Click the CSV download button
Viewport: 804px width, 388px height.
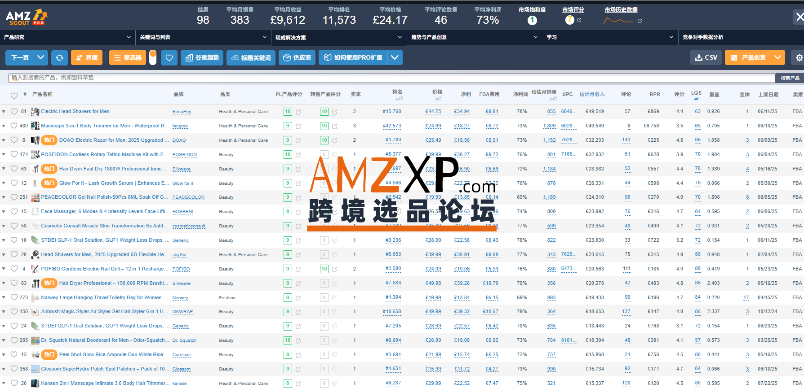click(706, 57)
